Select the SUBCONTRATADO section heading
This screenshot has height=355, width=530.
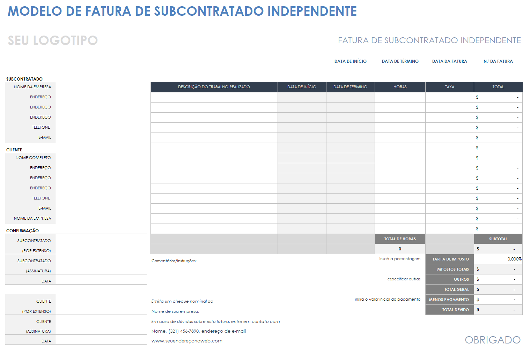[24, 79]
